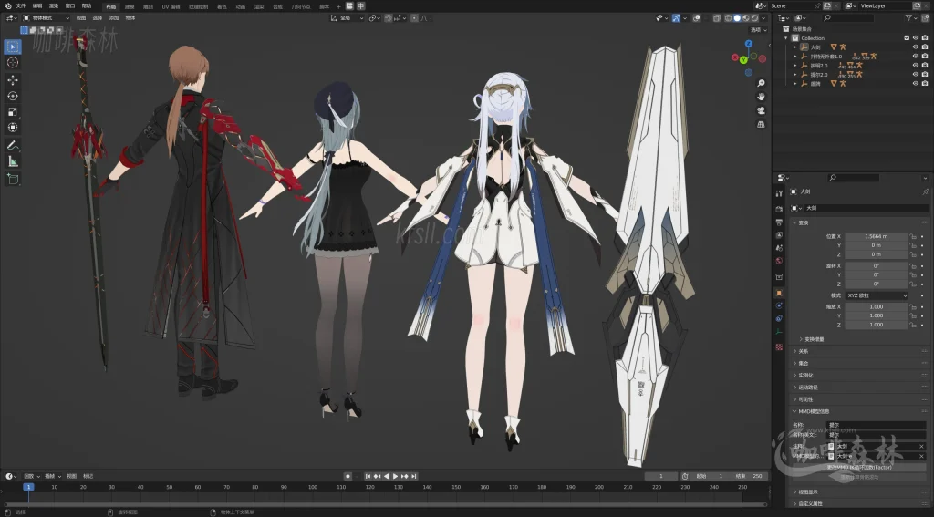Hide the Collection using its eye icon

916,37
